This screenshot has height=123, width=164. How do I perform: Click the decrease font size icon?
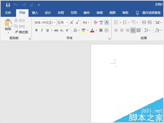click(x=77, y=22)
